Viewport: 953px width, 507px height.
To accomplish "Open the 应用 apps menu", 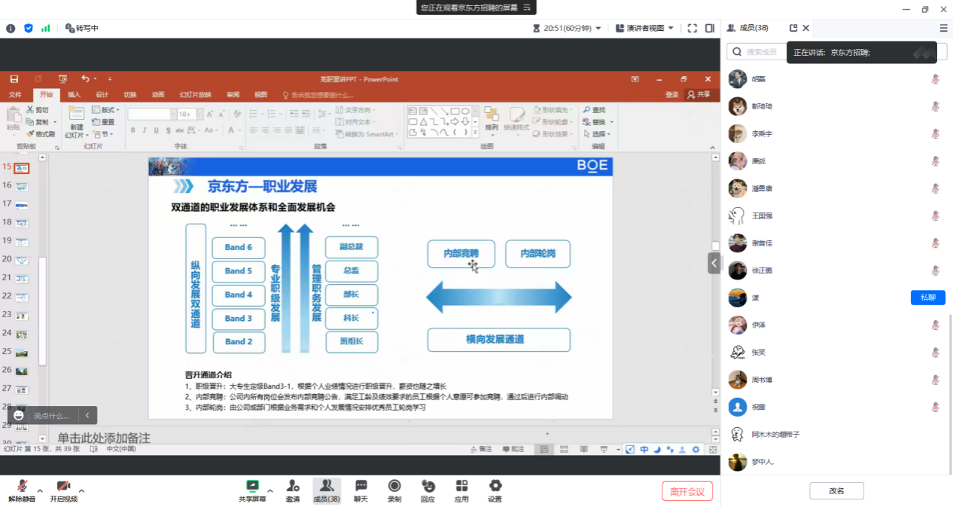I will (x=461, y=491).
